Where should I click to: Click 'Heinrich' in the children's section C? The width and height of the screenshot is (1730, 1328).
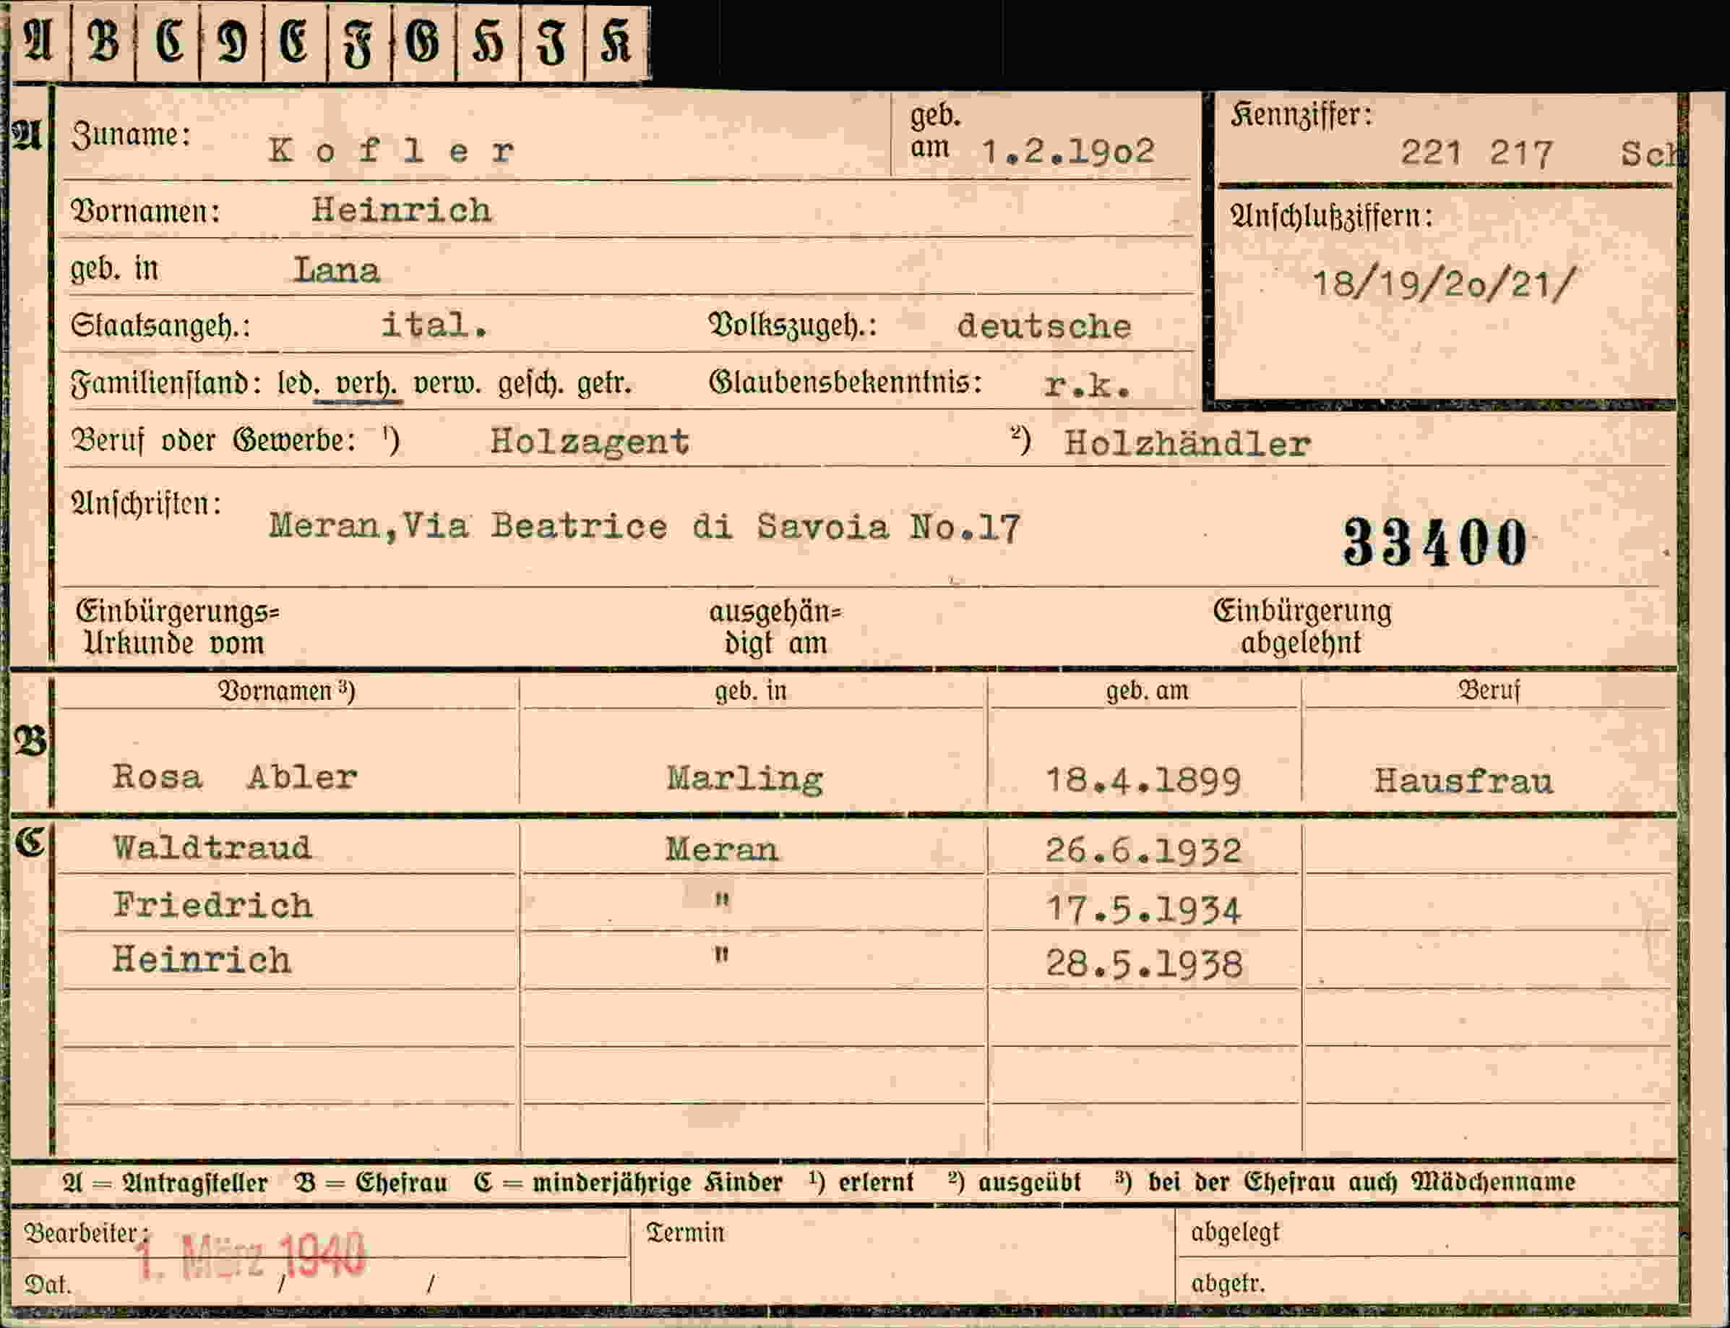[x=202, y=959]
